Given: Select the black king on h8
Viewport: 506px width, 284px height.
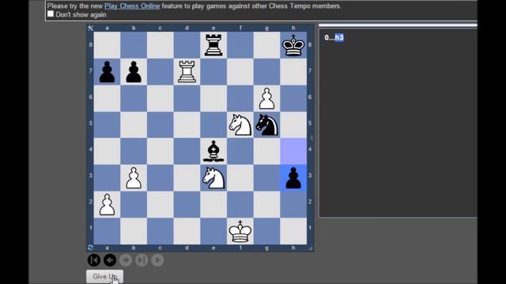Looking at the screenshot, I should (x=293, y=45).
